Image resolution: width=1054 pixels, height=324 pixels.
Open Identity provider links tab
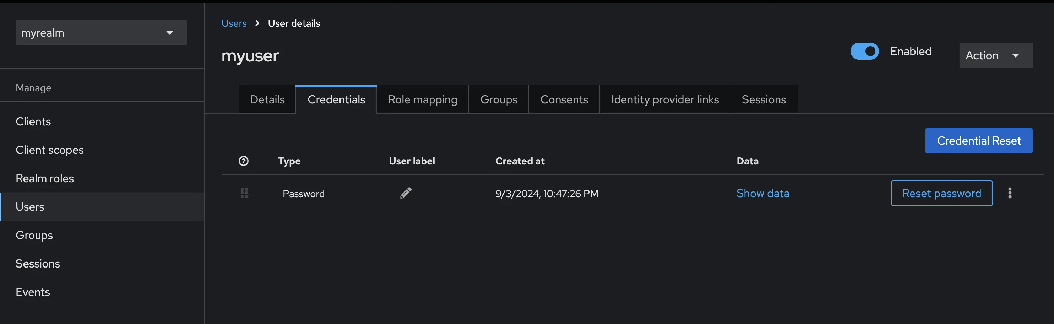click(664, 99)
